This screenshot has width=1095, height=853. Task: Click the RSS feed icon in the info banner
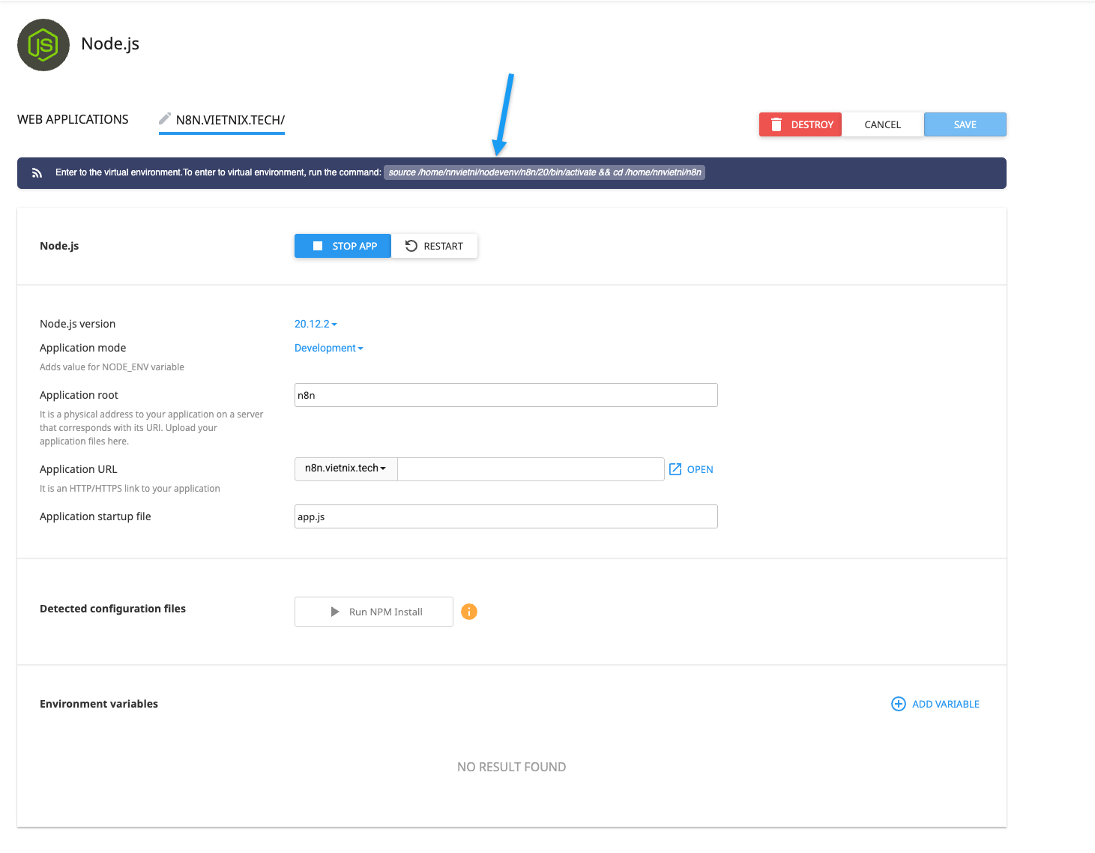(x=37, y=173)
